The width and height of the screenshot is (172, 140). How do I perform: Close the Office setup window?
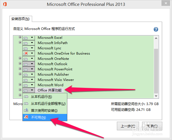tap(166, 3)
